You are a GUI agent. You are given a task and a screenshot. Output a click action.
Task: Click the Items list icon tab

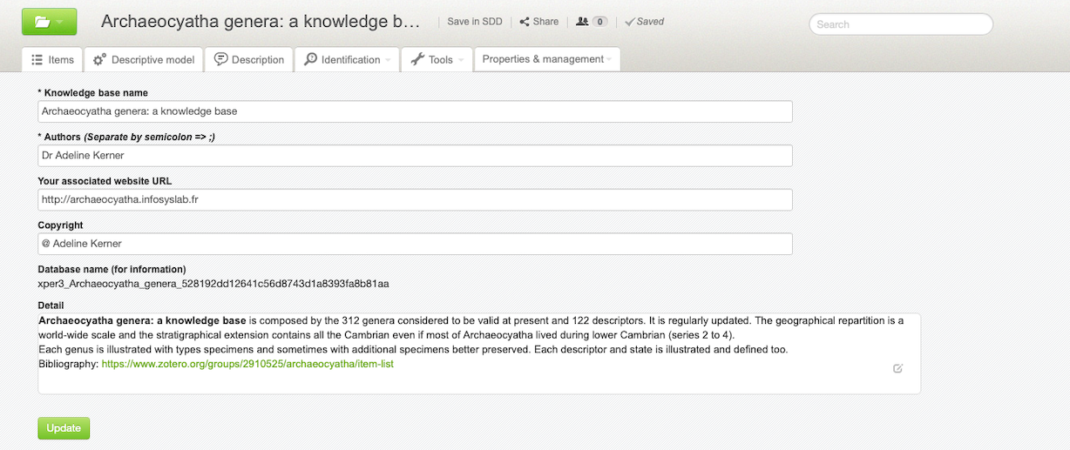pos(37,60)
